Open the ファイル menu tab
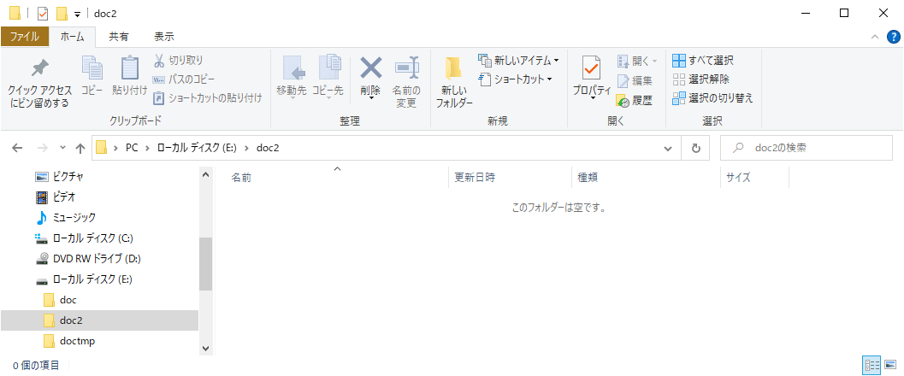Viewport: 904px width, 376px height. tap(24, 37)
